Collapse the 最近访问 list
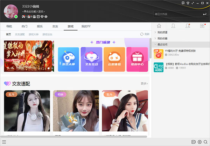Image resolution: width=210 pixels, height=146 pixels. 163,45
